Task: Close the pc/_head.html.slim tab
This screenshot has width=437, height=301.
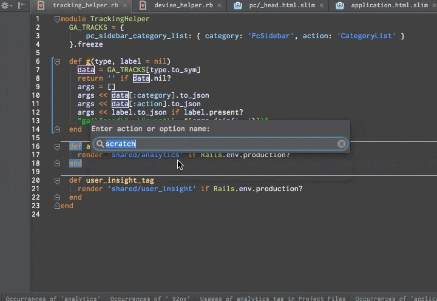Action: tap(322, 5)
